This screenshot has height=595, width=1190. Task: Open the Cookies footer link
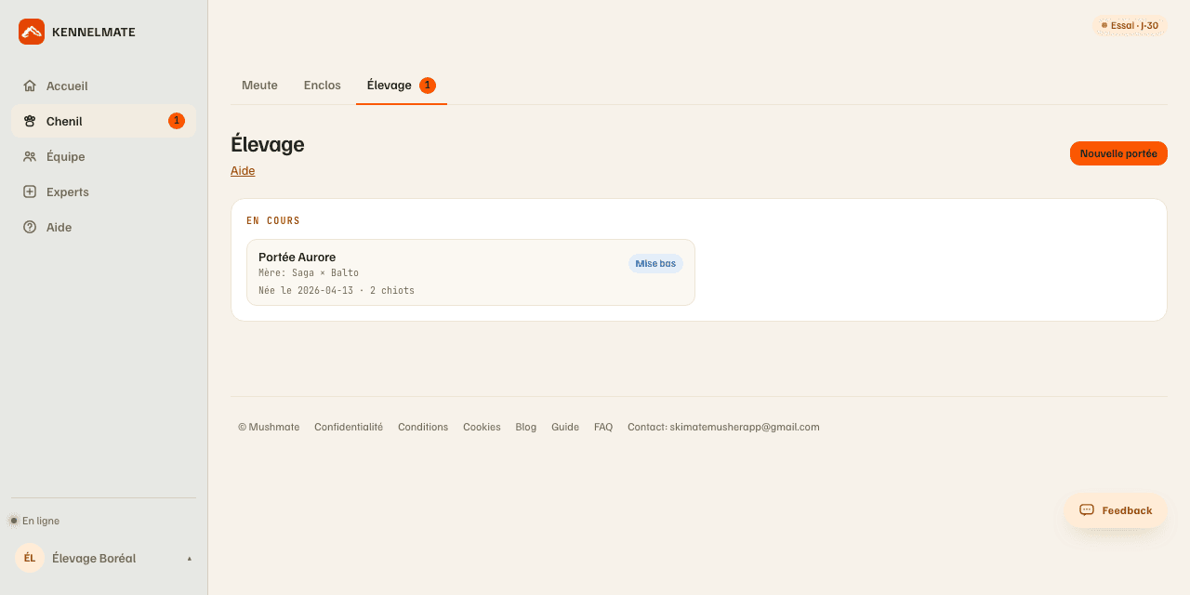(482, 427)
